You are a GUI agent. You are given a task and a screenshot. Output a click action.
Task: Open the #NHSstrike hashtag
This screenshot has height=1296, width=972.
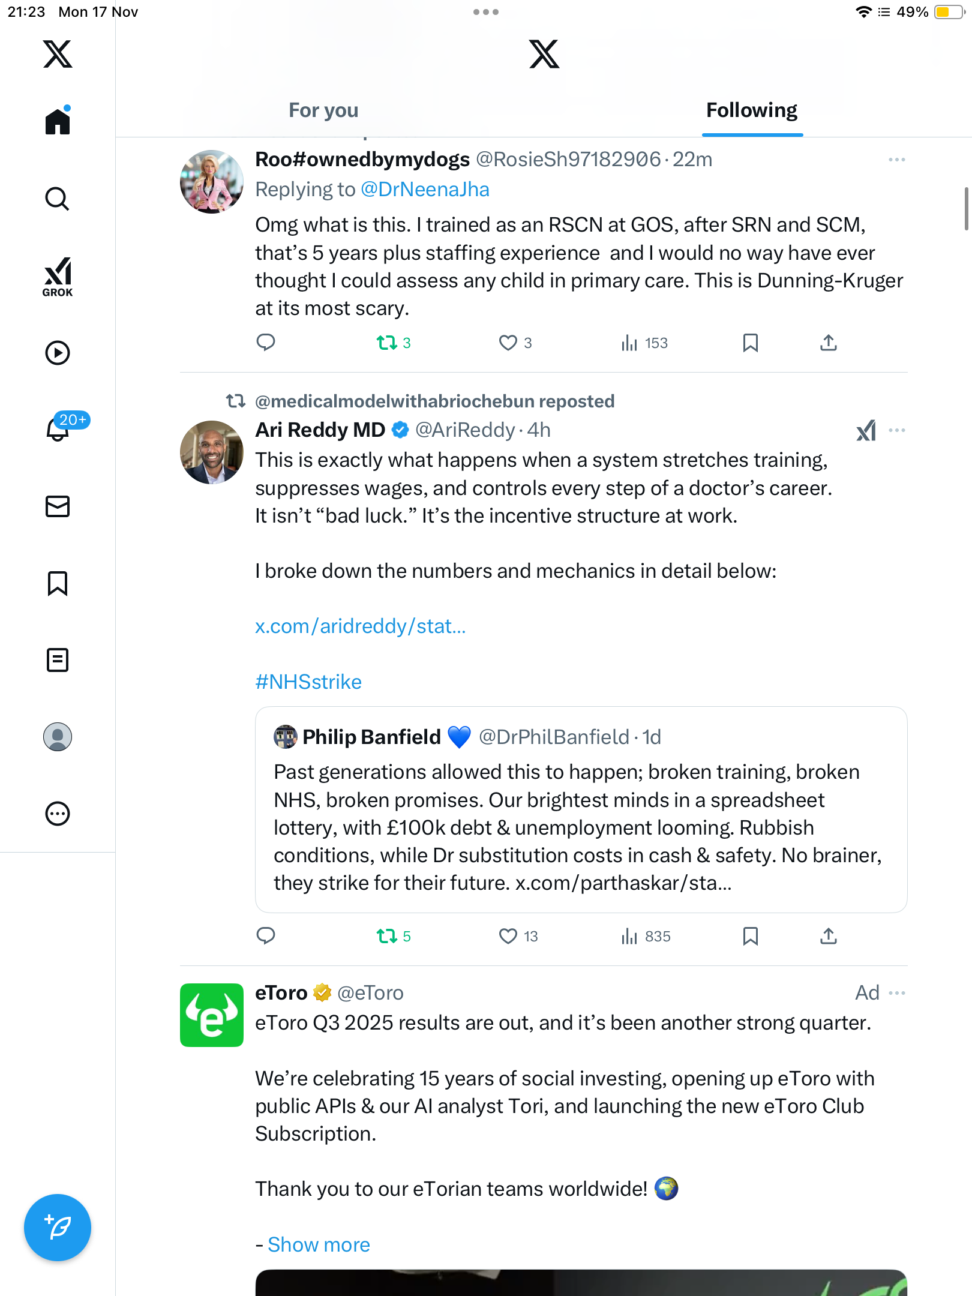308,682
